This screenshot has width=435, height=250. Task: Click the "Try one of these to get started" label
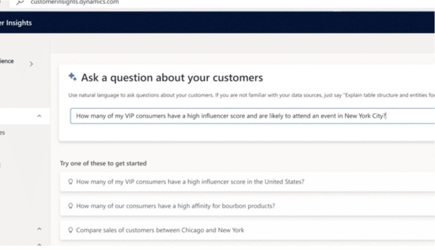103,163
